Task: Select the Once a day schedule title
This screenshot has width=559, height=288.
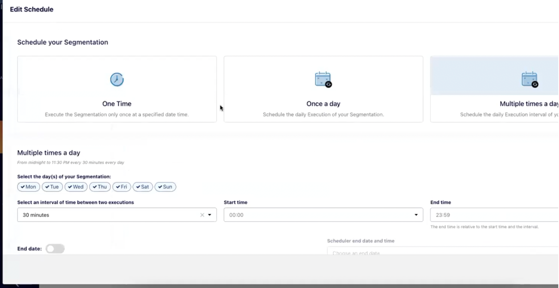Action: 323,104
